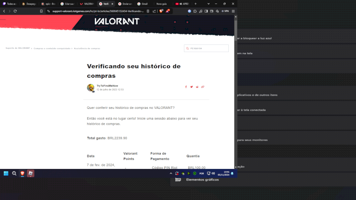Open the extensions puzzle icon
The image size is (356, 200).
coord(195,11)
